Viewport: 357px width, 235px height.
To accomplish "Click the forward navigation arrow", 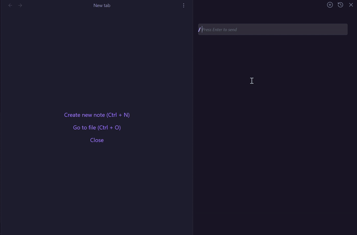I will pyautogui.click(x=20, y=5).
